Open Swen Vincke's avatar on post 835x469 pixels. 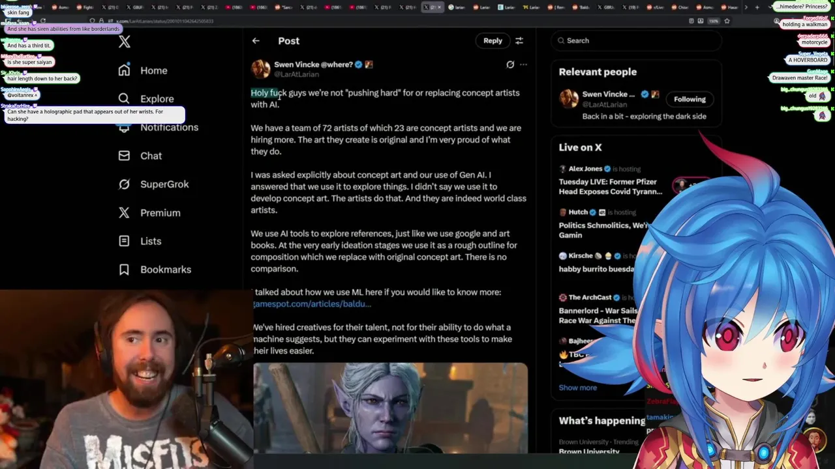(260, 69)
